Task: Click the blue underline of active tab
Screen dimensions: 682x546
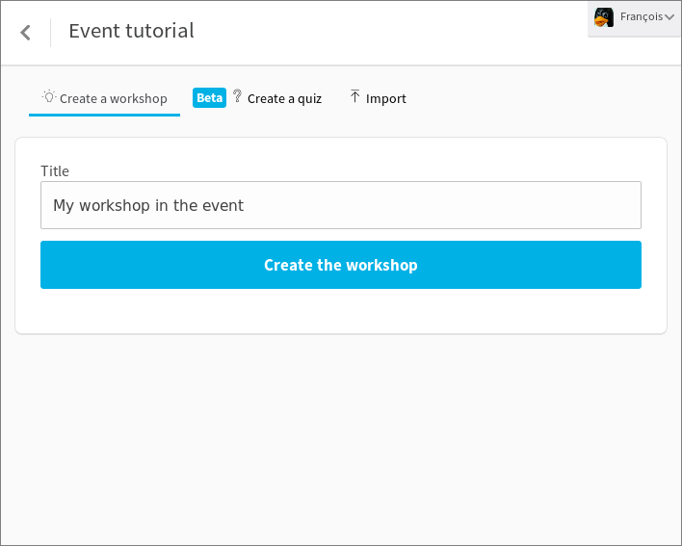Action: tap(104, 115)
